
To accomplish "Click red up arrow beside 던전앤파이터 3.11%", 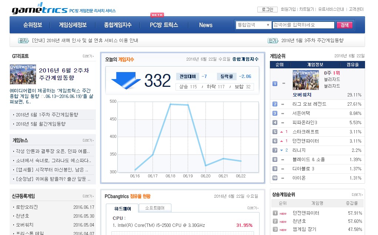I will [x=281, y=141].
